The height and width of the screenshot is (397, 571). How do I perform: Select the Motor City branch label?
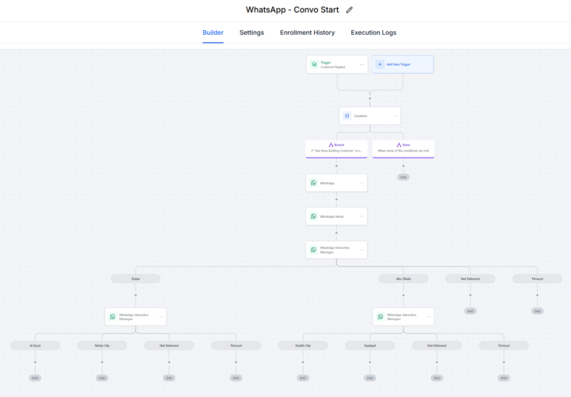coord(102,345)
